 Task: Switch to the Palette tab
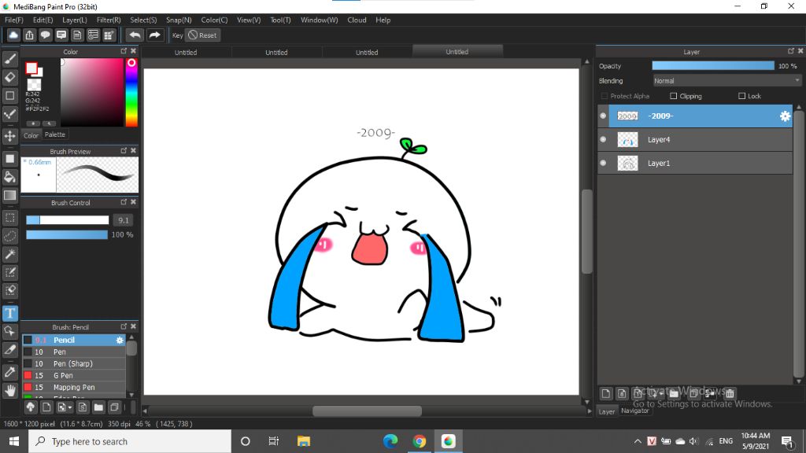[55, 134]
